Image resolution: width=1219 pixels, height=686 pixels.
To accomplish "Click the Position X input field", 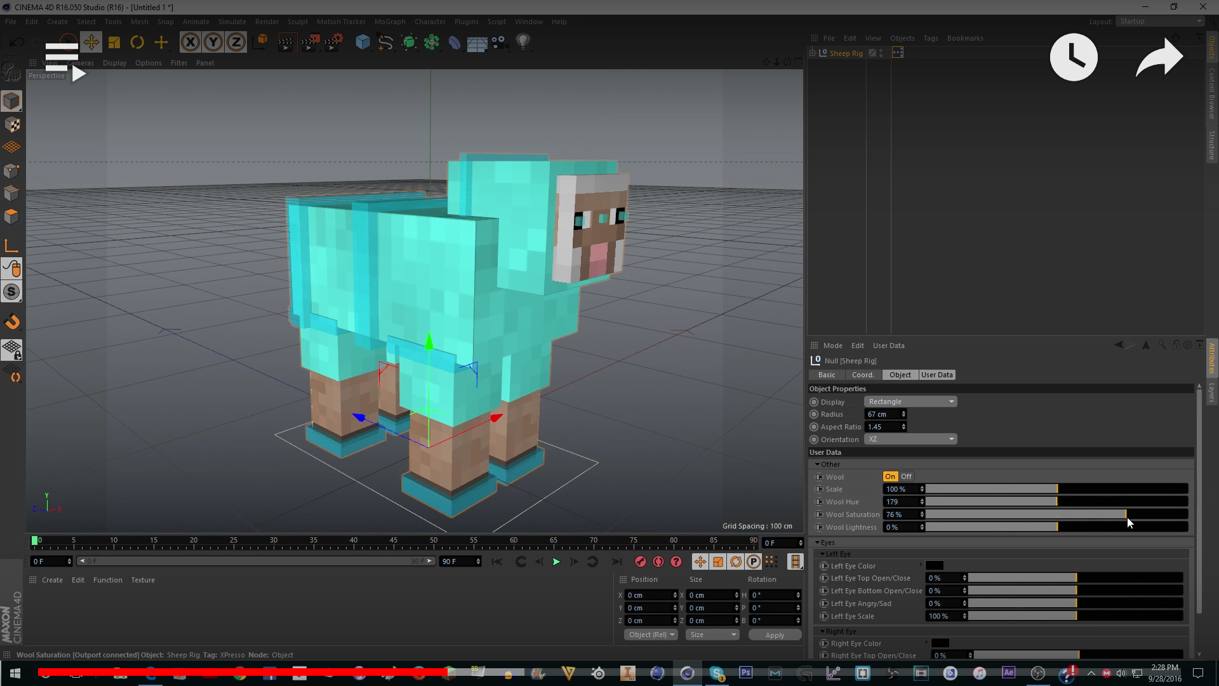I will 649,595.
